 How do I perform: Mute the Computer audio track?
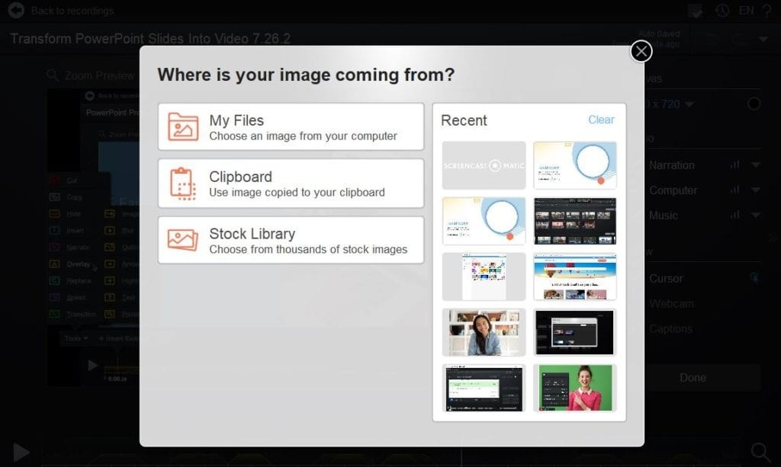734,190
